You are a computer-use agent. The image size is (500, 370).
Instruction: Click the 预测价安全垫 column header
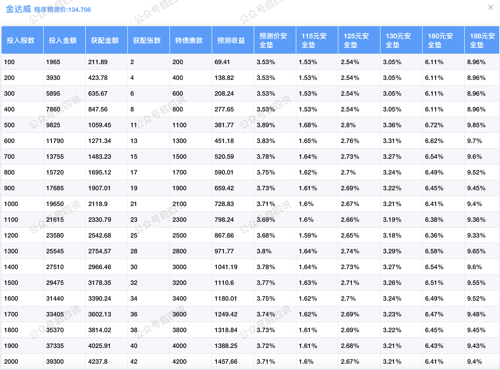click(x=273, y=40)
